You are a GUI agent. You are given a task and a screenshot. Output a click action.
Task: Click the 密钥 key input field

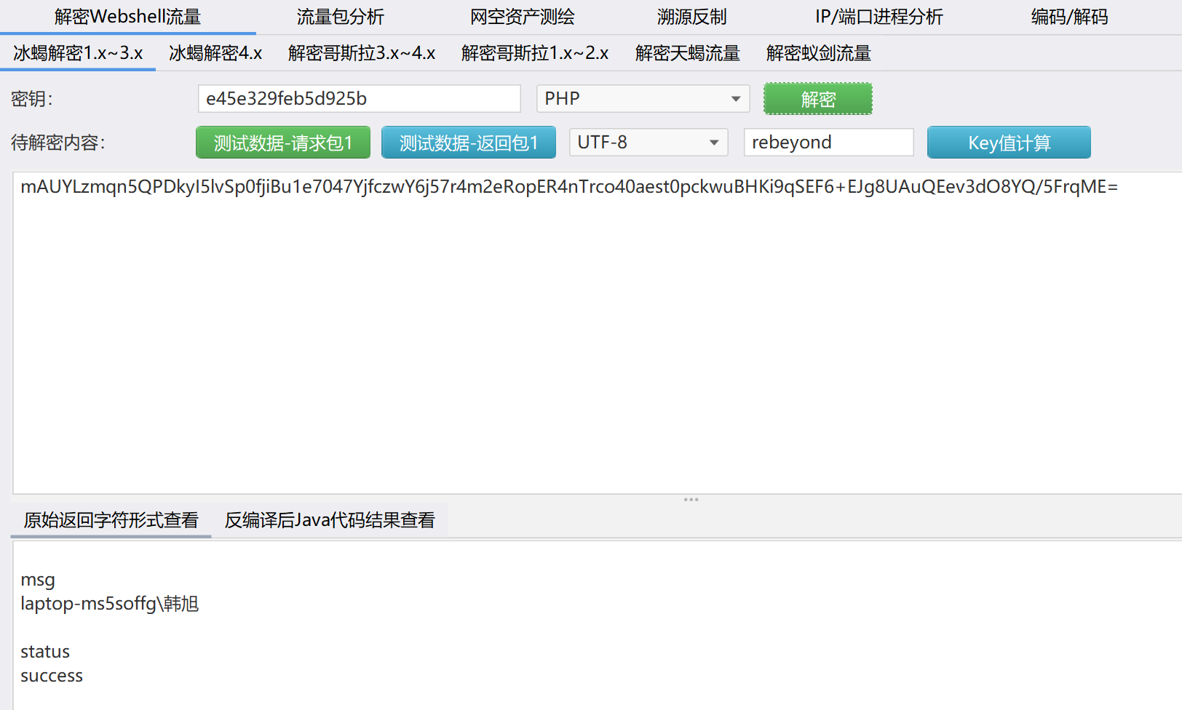[x=359, y=99]
